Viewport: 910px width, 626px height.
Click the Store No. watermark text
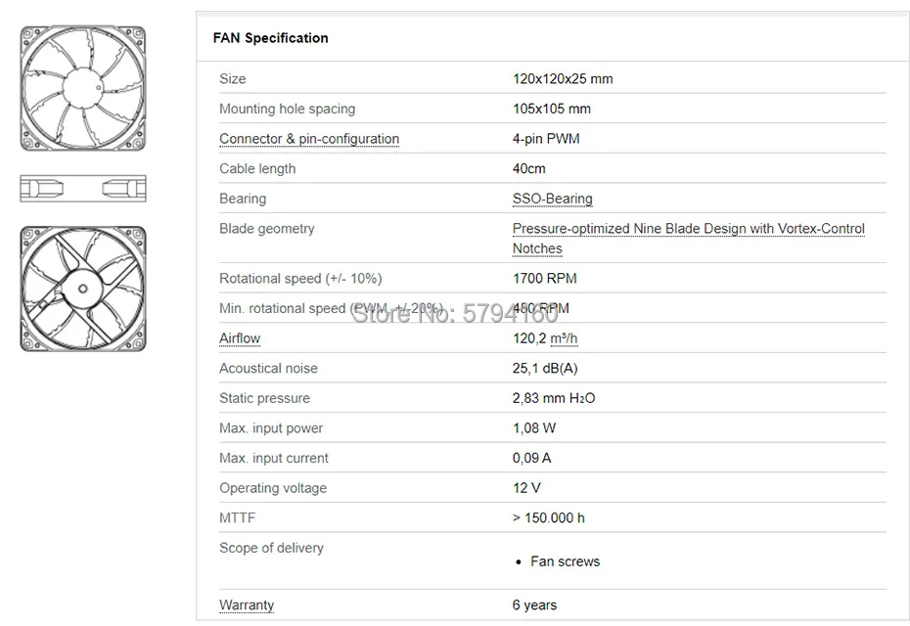tap(454, 314)
